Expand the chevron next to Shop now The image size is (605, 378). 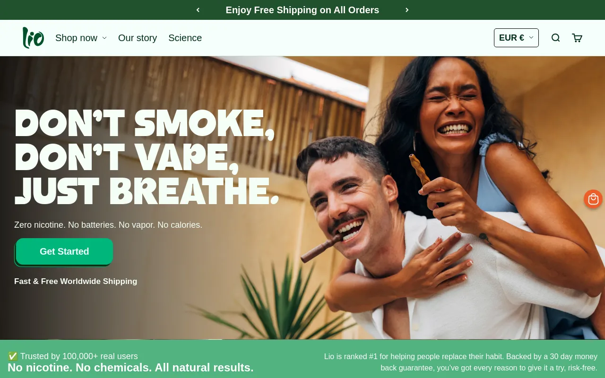104,38
